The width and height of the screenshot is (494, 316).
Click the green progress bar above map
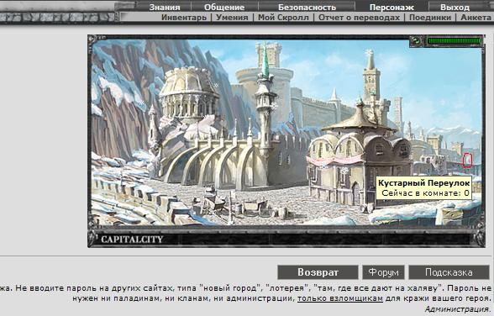pos(454,41)
